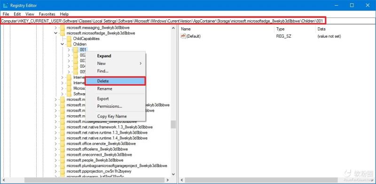Click the Registry Editor title bar icon

(5, 5)
